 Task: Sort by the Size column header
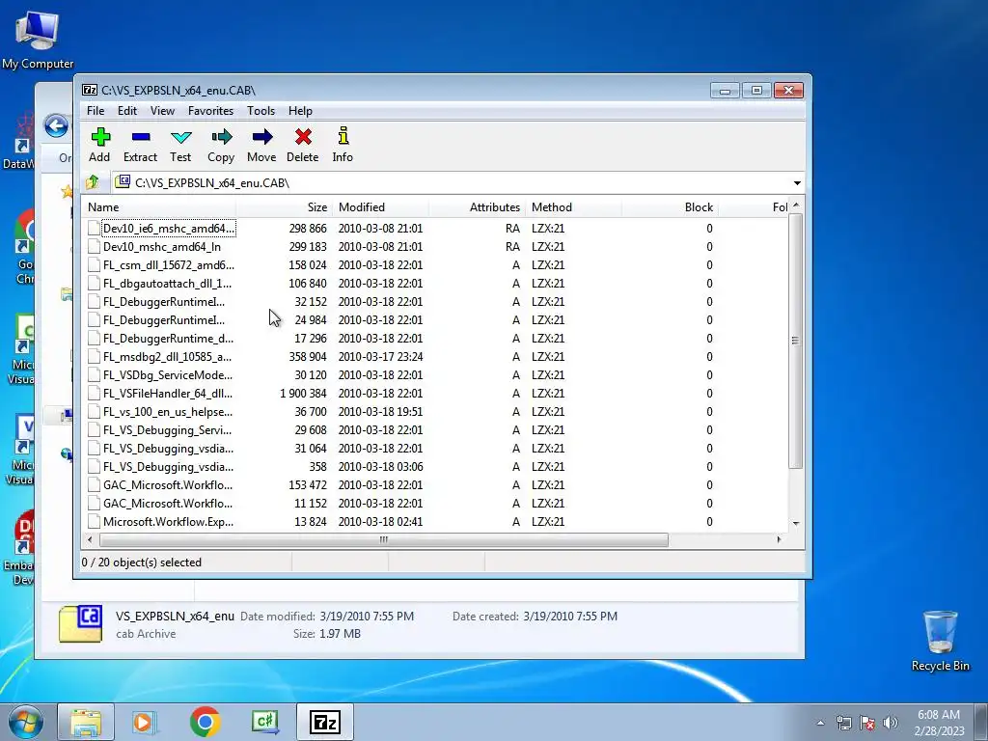tap(285, 207)
